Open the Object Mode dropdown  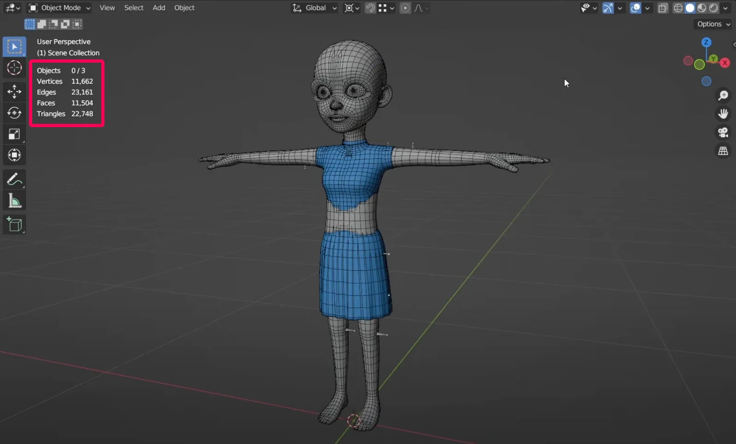[x=59, y=8]
